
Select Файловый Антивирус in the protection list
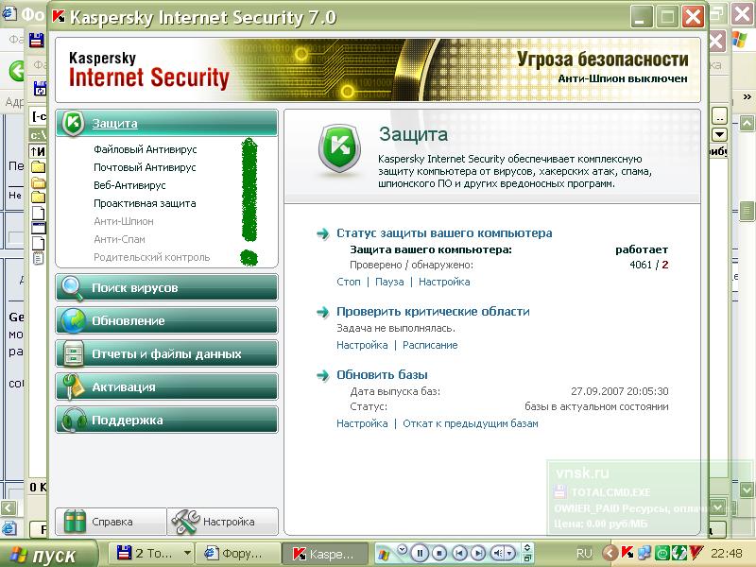(x=145, y=149)
